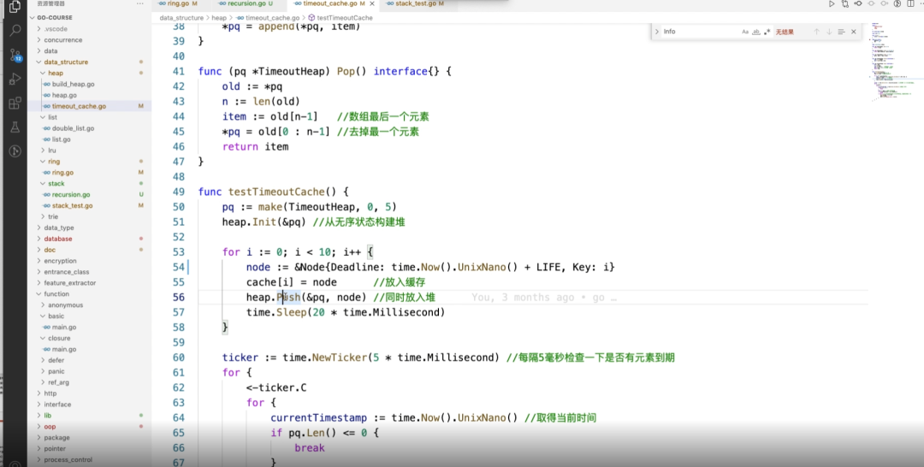Close the find widget
The height and width of the screenshot is (467, 924).
(855, 32)
